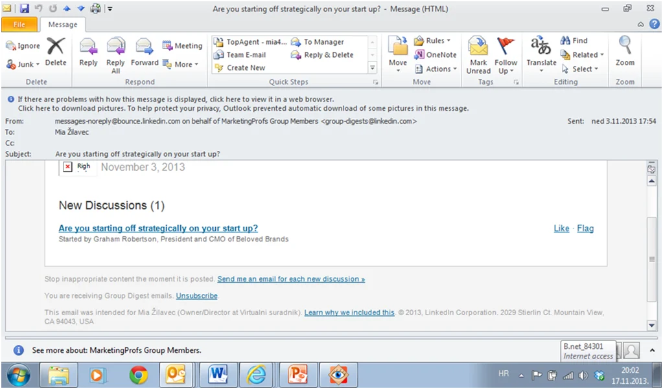This screenshot has height=389, width=663.
Task: Click the Reply All button
Action: click(x=115, y=55)
